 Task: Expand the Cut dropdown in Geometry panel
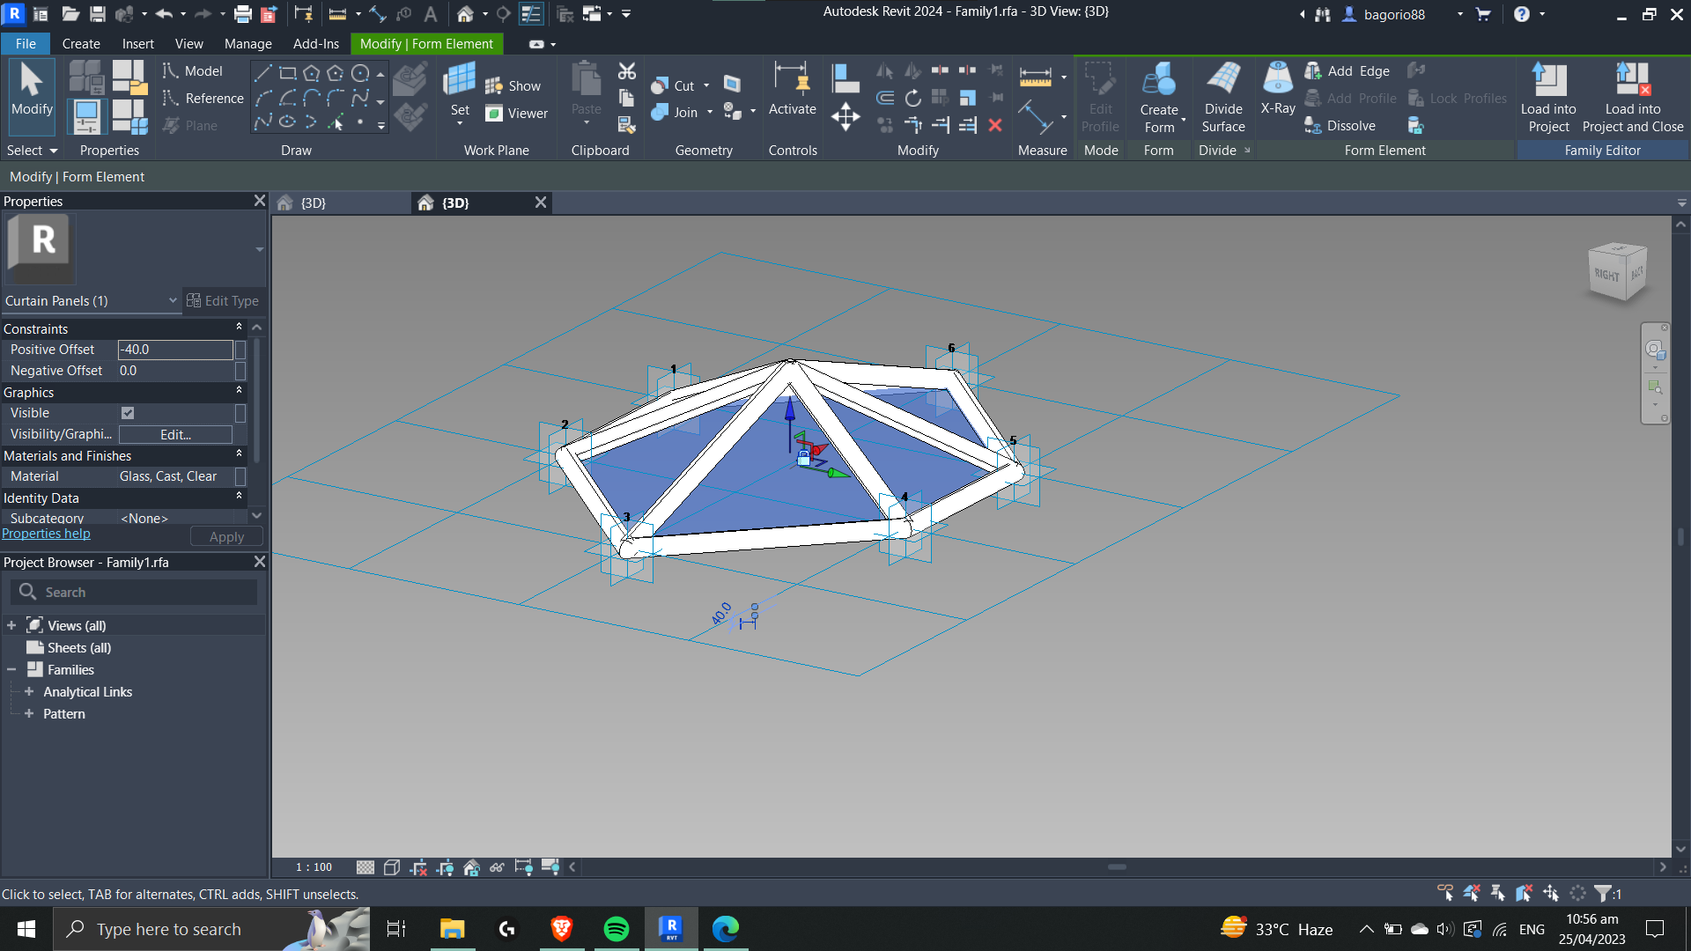(x=707, y=85)
